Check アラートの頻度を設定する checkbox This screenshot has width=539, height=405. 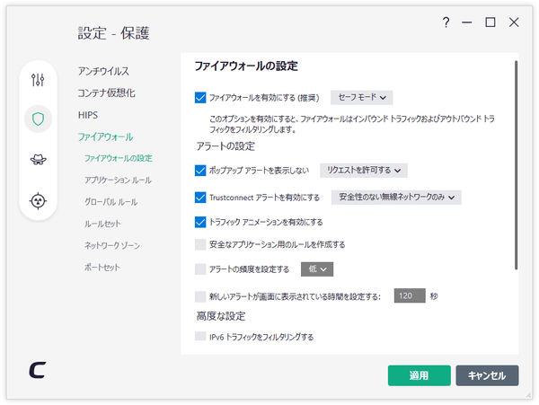pyautogui.click(x=200, y=269)
